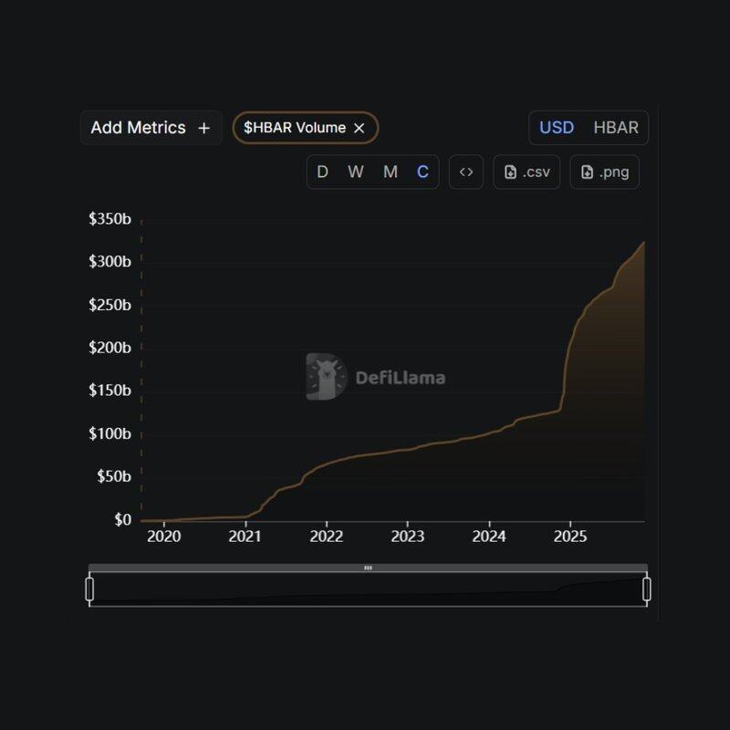Remove the $HBAR Volume metric chip
The image size is (730, 730).
pyautogui.click(x=360, y=129)
